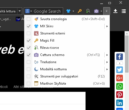Select the Magic Fill menu entry
The width and height of the screenshot is (129, 110).
tap(67, 41)
